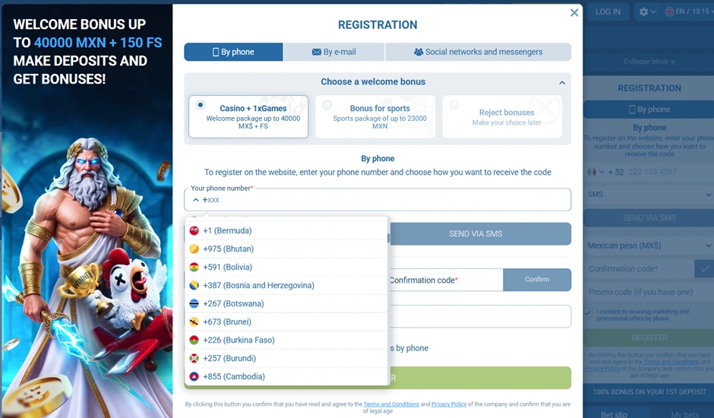Click the people icon on Social networks tab
This screenshot has height=418, width=714.
(x=419, y=52)
